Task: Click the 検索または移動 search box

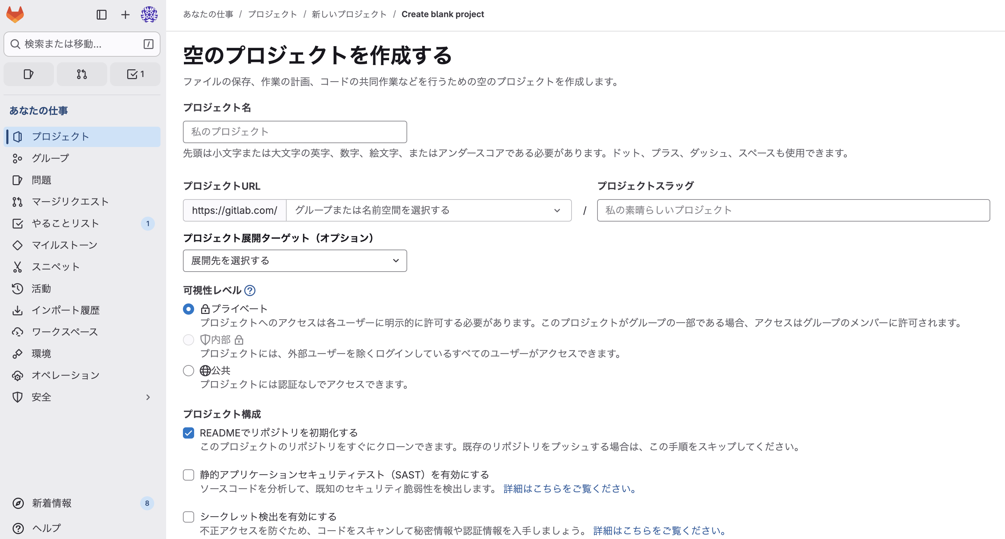Action: tap(82, 44)
